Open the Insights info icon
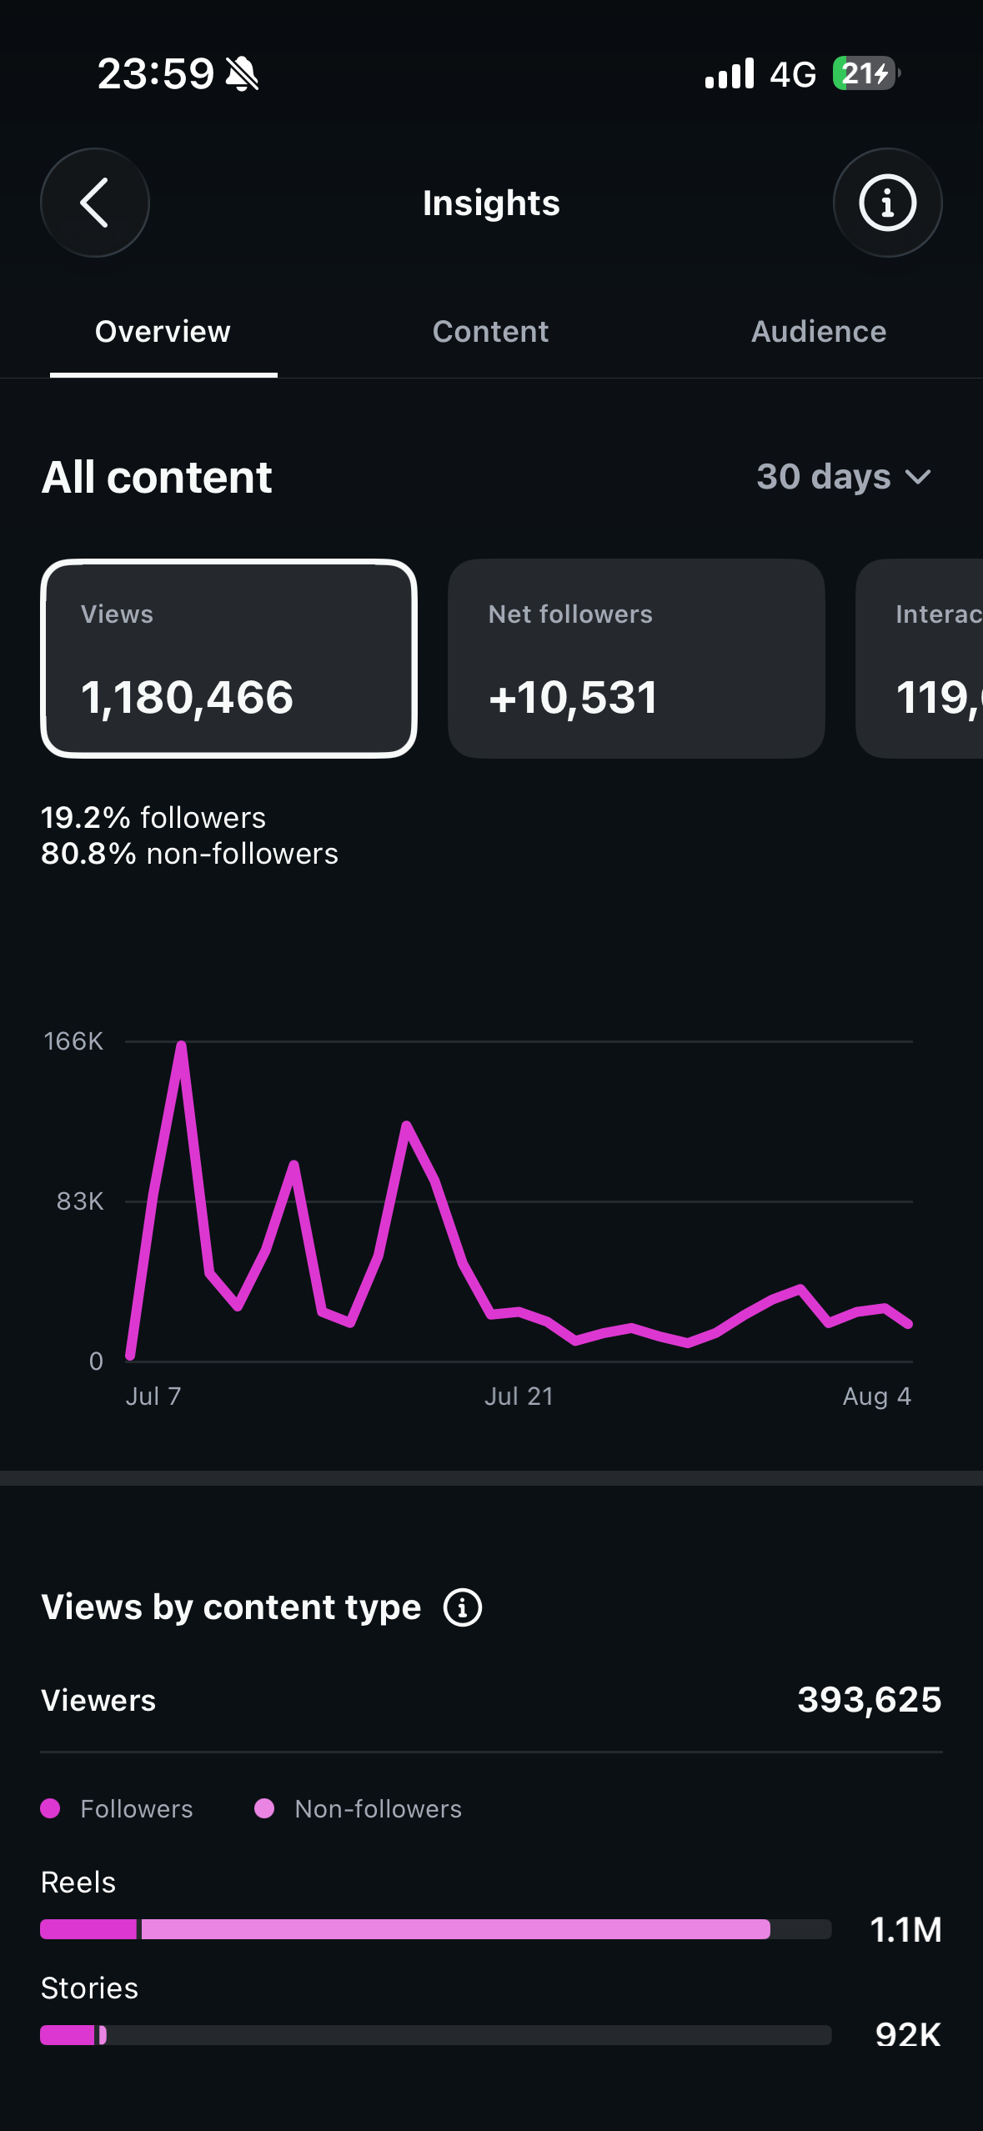 point(887,203)
